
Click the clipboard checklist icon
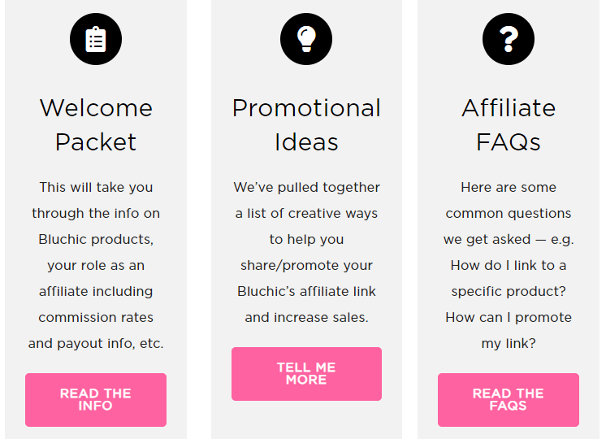click(96, 39)
